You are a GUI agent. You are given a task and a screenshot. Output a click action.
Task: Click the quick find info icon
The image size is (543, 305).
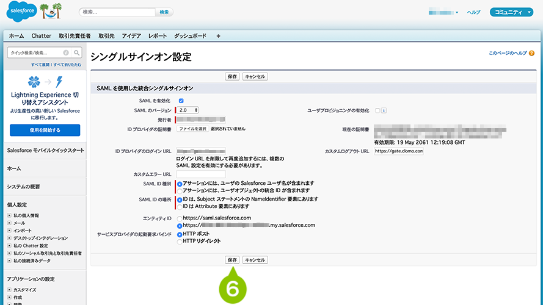[66, 52]
